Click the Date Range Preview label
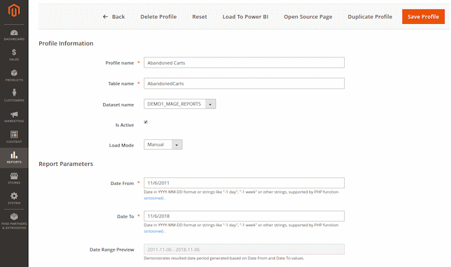Image resolution: width=451 pixels, height=267 pixels. [111, 250]
